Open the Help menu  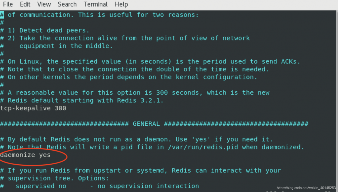click(121, 4)
